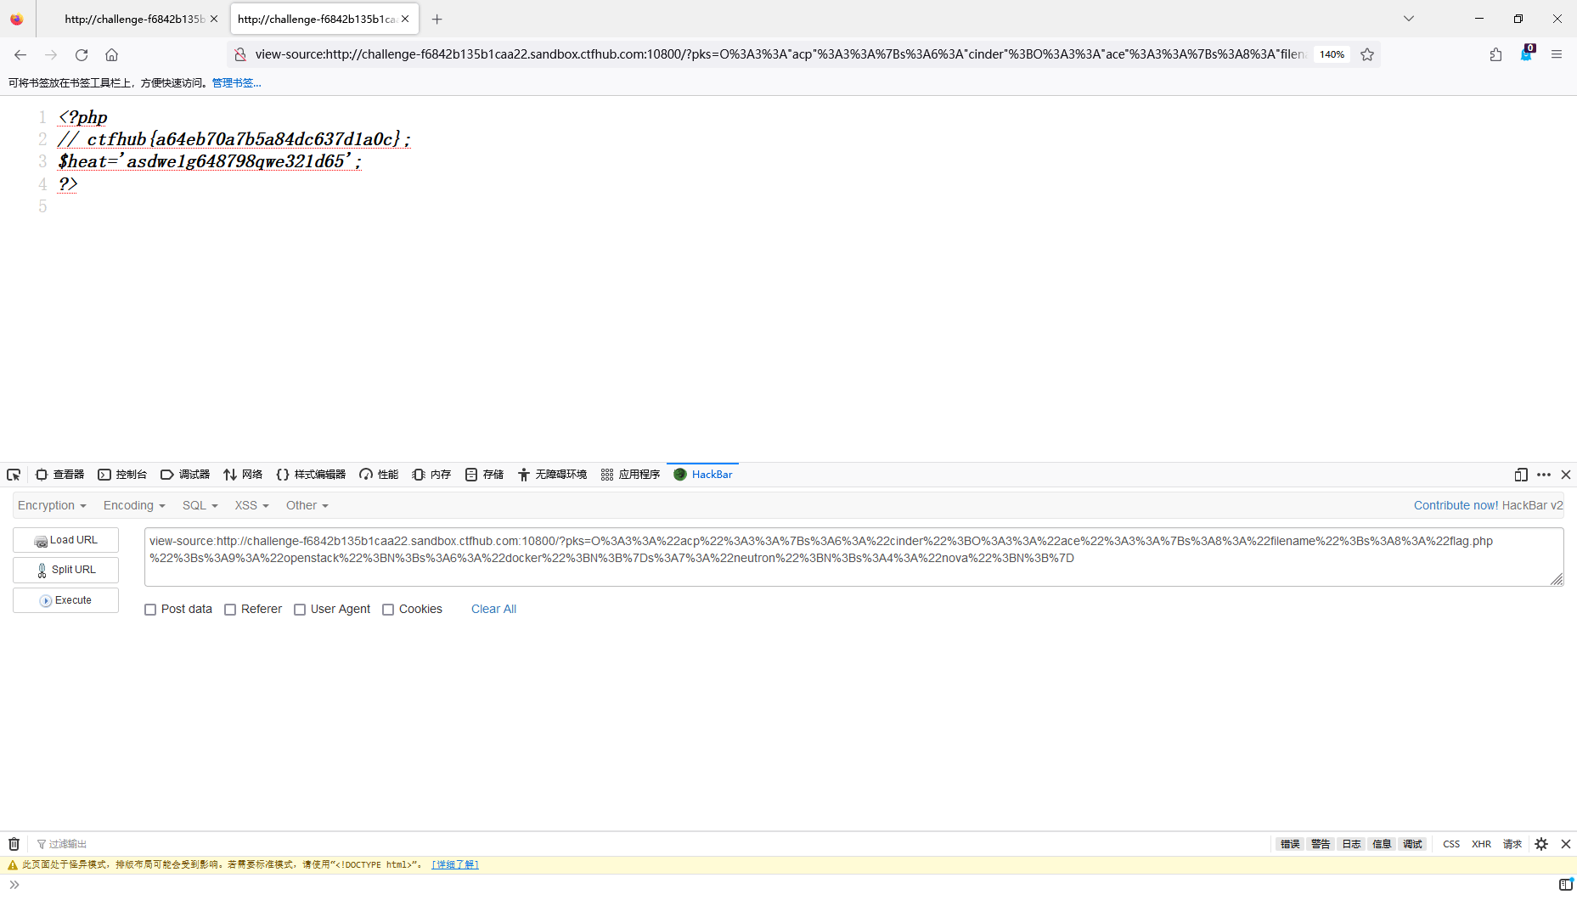Expand the XSS dropdown menu
The image size is (1577, 917).
click(251, 505)
